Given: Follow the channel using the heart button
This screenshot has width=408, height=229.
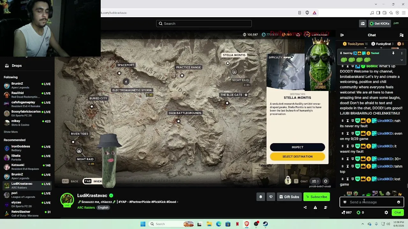Looking at the screenshot, I should (271, 197).
